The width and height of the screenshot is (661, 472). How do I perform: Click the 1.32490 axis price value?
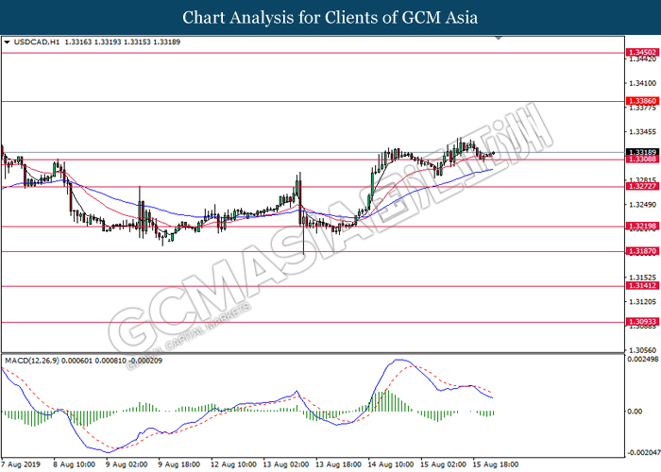pyautogui.click(x=642, y=205)
